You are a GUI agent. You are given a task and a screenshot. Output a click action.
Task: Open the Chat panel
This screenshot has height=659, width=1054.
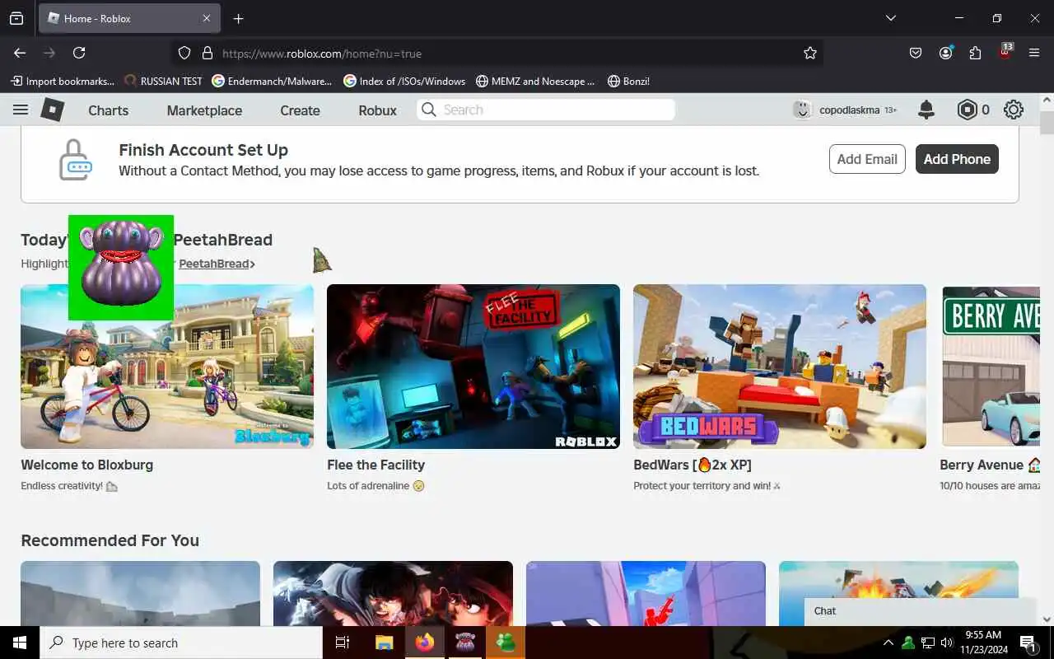click(919, 611)
